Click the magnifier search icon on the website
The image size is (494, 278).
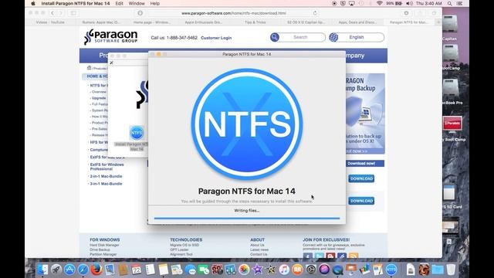click(x=275, y=37)
